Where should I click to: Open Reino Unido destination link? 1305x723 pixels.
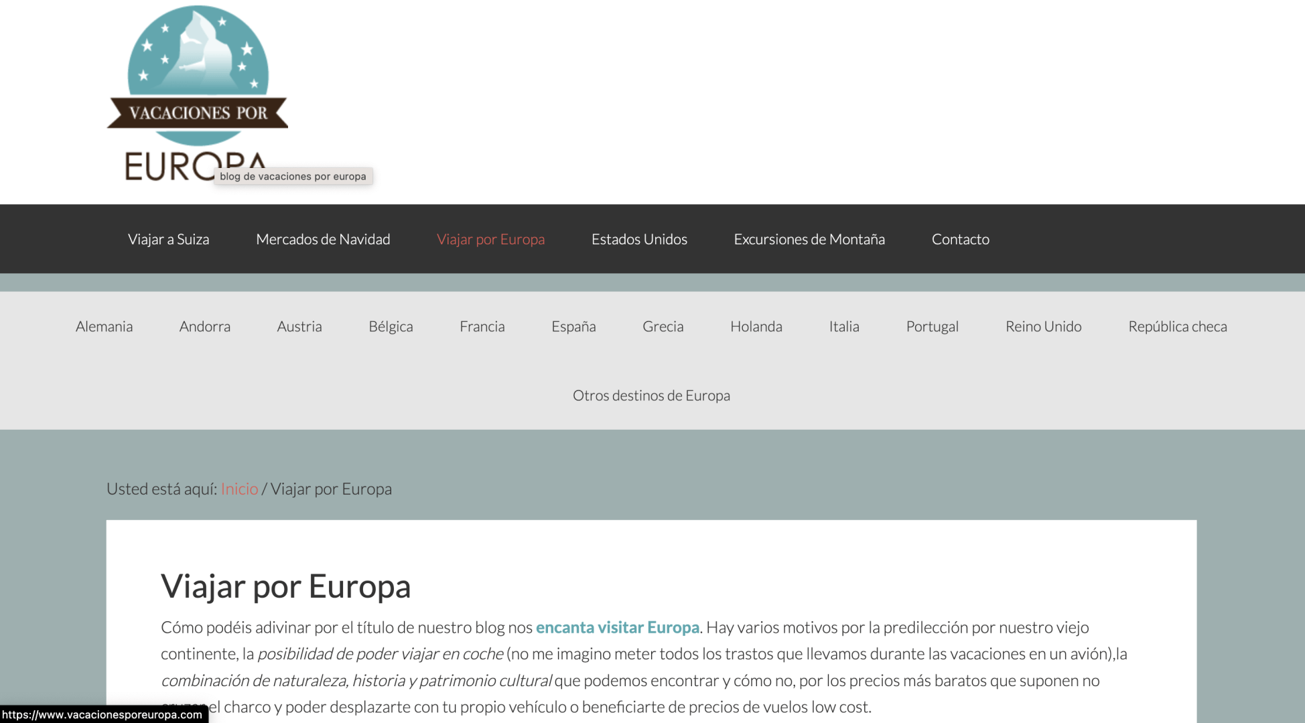tap(1043, 326)
